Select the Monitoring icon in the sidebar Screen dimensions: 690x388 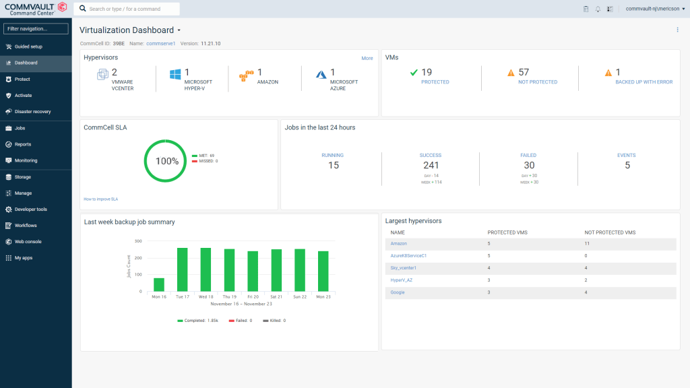(8, 160)
